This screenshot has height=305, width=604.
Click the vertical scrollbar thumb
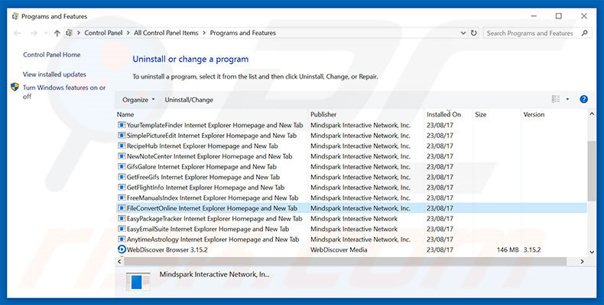point(592,171)
